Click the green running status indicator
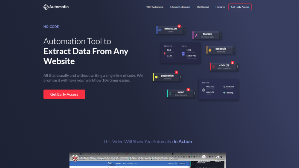Screen dimensions: 299x168 (224, 93)
